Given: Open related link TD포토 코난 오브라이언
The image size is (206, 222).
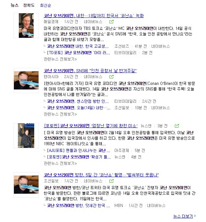Looking at the screenshot, I should point(78,53).
